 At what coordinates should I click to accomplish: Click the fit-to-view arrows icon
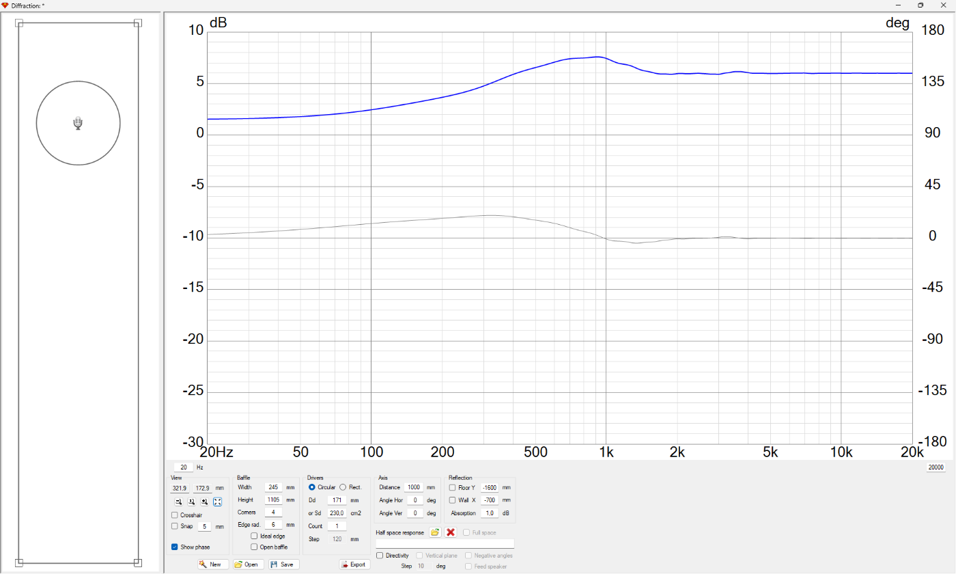[x=217, y=502]
